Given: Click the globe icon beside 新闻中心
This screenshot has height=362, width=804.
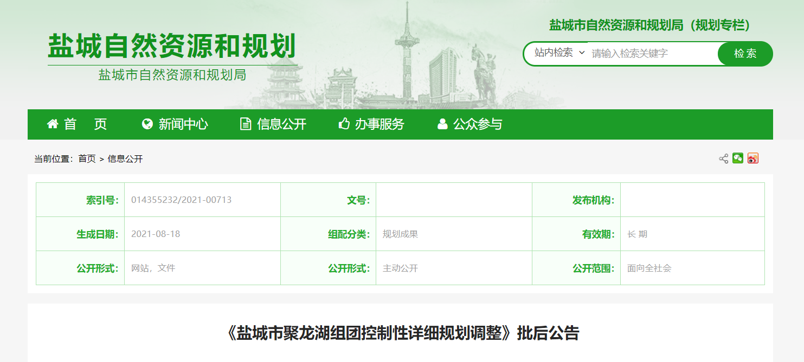Looking at the screenshot, I should click(147, 124).
